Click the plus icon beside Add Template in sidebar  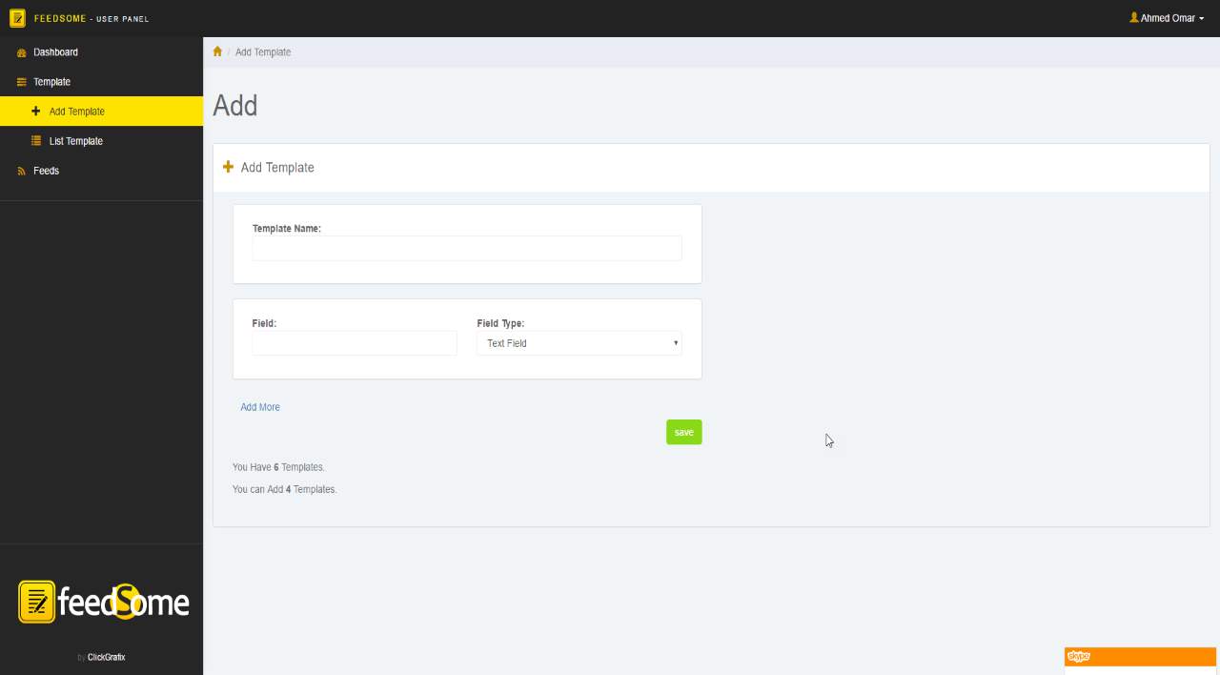[36, 112]
